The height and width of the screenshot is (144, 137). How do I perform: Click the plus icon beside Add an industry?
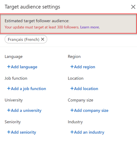pos(72,132)
